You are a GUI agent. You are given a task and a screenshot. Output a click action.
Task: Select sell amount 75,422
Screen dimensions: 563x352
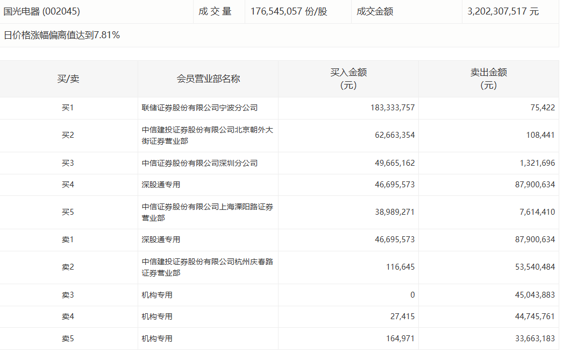pyautogui.click(x=543, y=108)
